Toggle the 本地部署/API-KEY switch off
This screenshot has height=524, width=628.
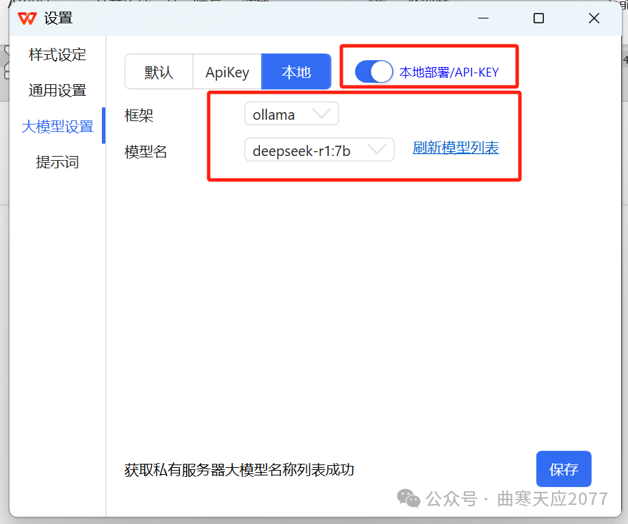[374, 72]
